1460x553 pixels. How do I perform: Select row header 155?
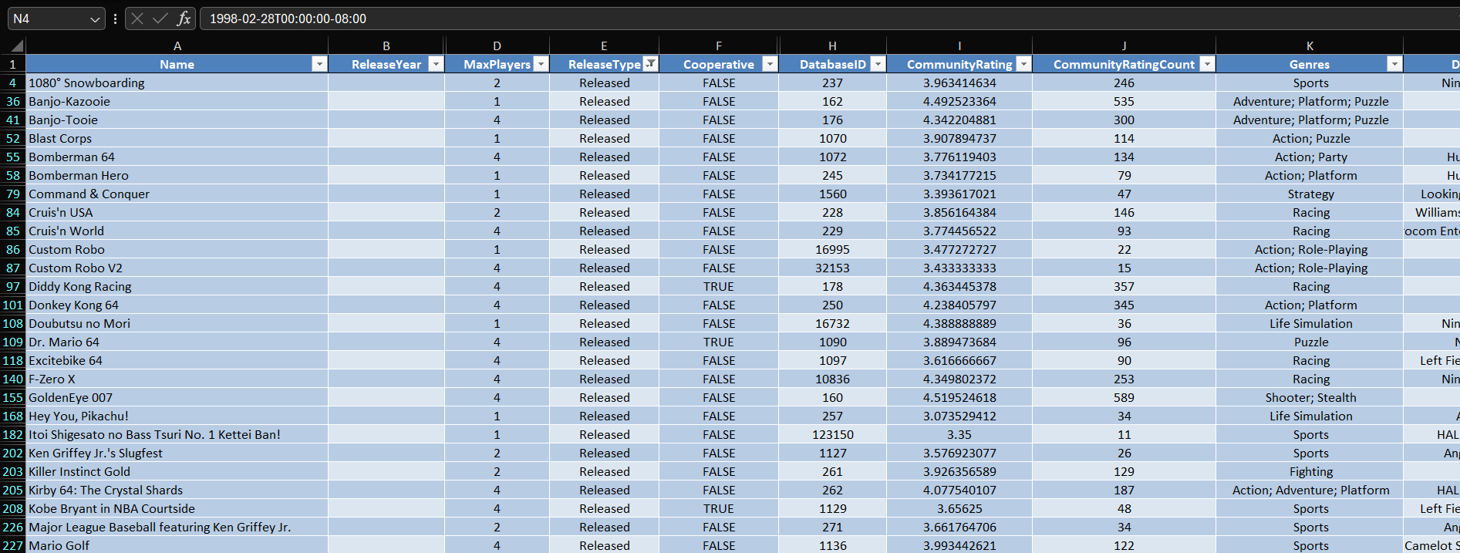[13, 397]
